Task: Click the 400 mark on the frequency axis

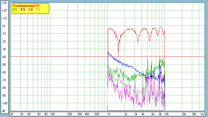Action: [x=87, y=114]
